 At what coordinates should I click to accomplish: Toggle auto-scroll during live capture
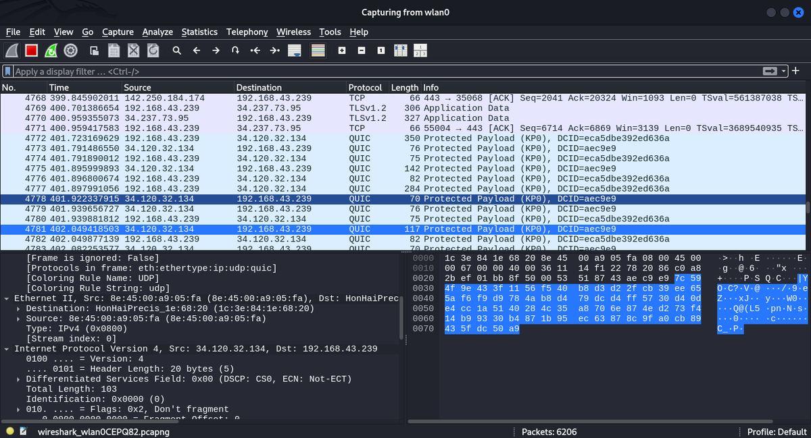coord(294,51)
